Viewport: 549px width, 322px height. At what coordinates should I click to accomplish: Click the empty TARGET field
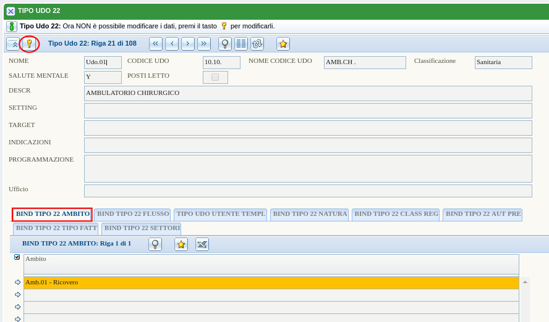tap(308, 128)
